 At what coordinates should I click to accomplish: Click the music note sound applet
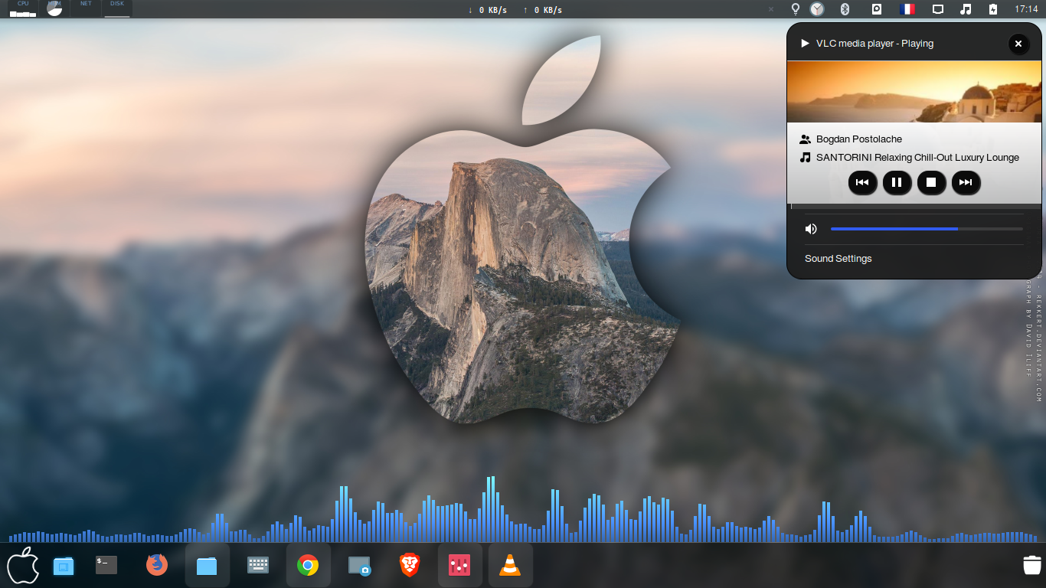(x=966, y=9)
